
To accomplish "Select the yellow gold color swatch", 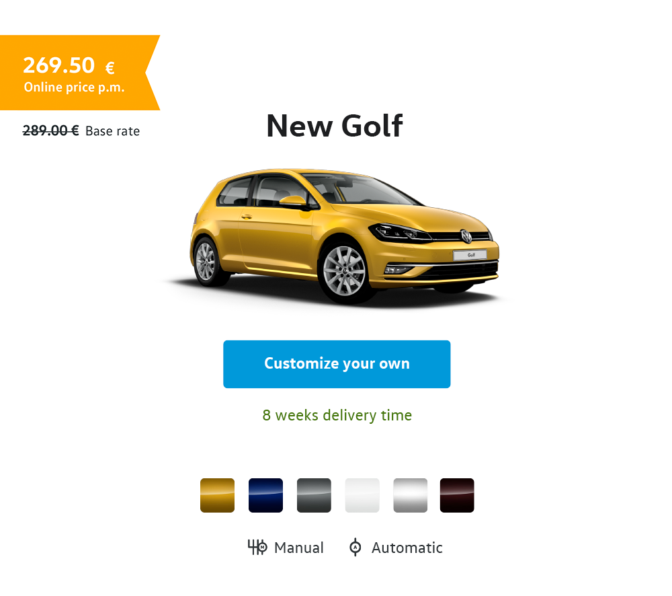I will click(217, 495).
